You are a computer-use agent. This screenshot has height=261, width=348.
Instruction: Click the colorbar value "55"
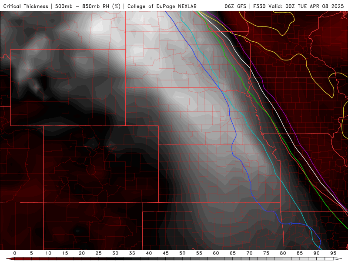[x=199, y=253]
